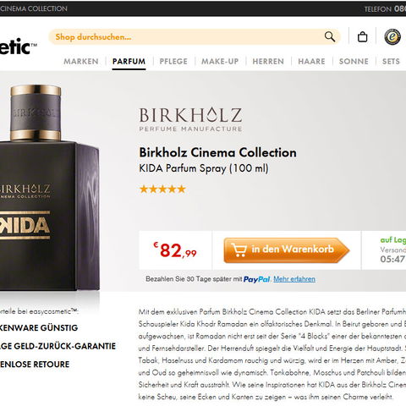Viewport: 406px width, 406px height.
Task: Add product via 'in den Warenkorb' button
Action: click(x=287, y=250)
